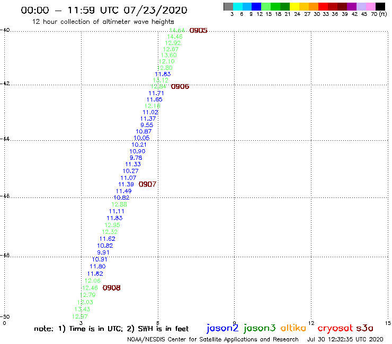This screenshot has width=392, height=344.
Task: Click the lavender legend swatch
Action: (x=361, y=6)
